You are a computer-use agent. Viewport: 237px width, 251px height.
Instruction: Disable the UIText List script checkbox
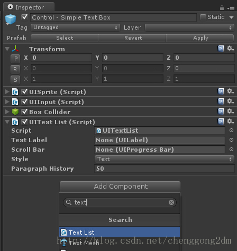[24, 122]
